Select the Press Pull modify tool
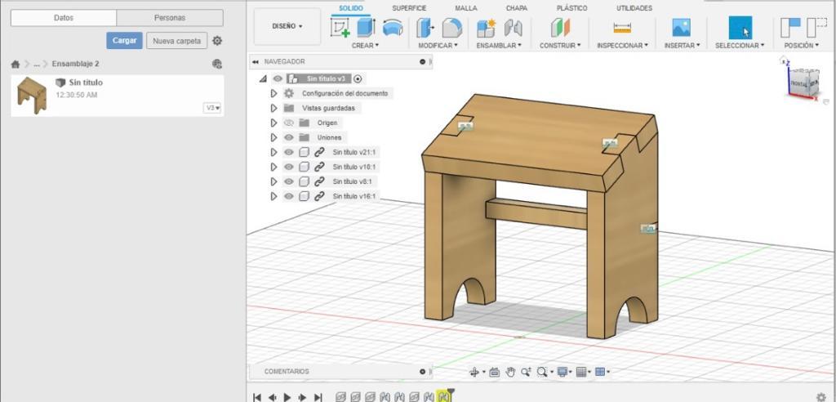The image size is (836, 402). (x=425, y=28)
